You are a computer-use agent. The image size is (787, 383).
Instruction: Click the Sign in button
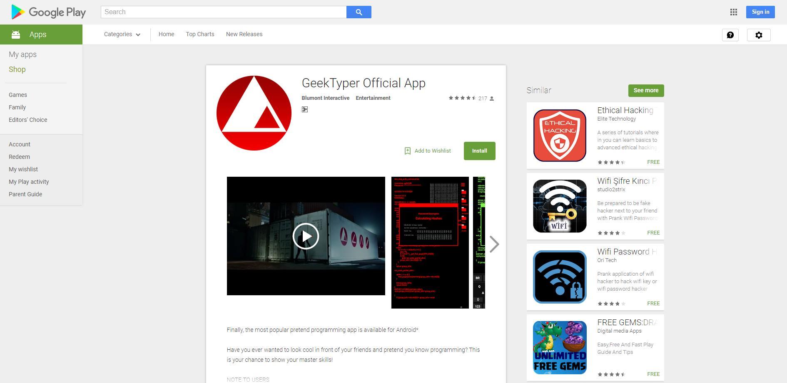pos(760,12)
